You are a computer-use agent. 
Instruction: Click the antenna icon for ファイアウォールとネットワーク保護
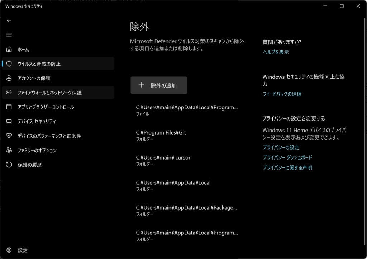pyautogui.click(x=9, y=93)
